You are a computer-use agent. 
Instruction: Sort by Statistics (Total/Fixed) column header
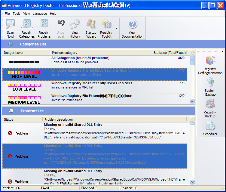coord(159,53)
